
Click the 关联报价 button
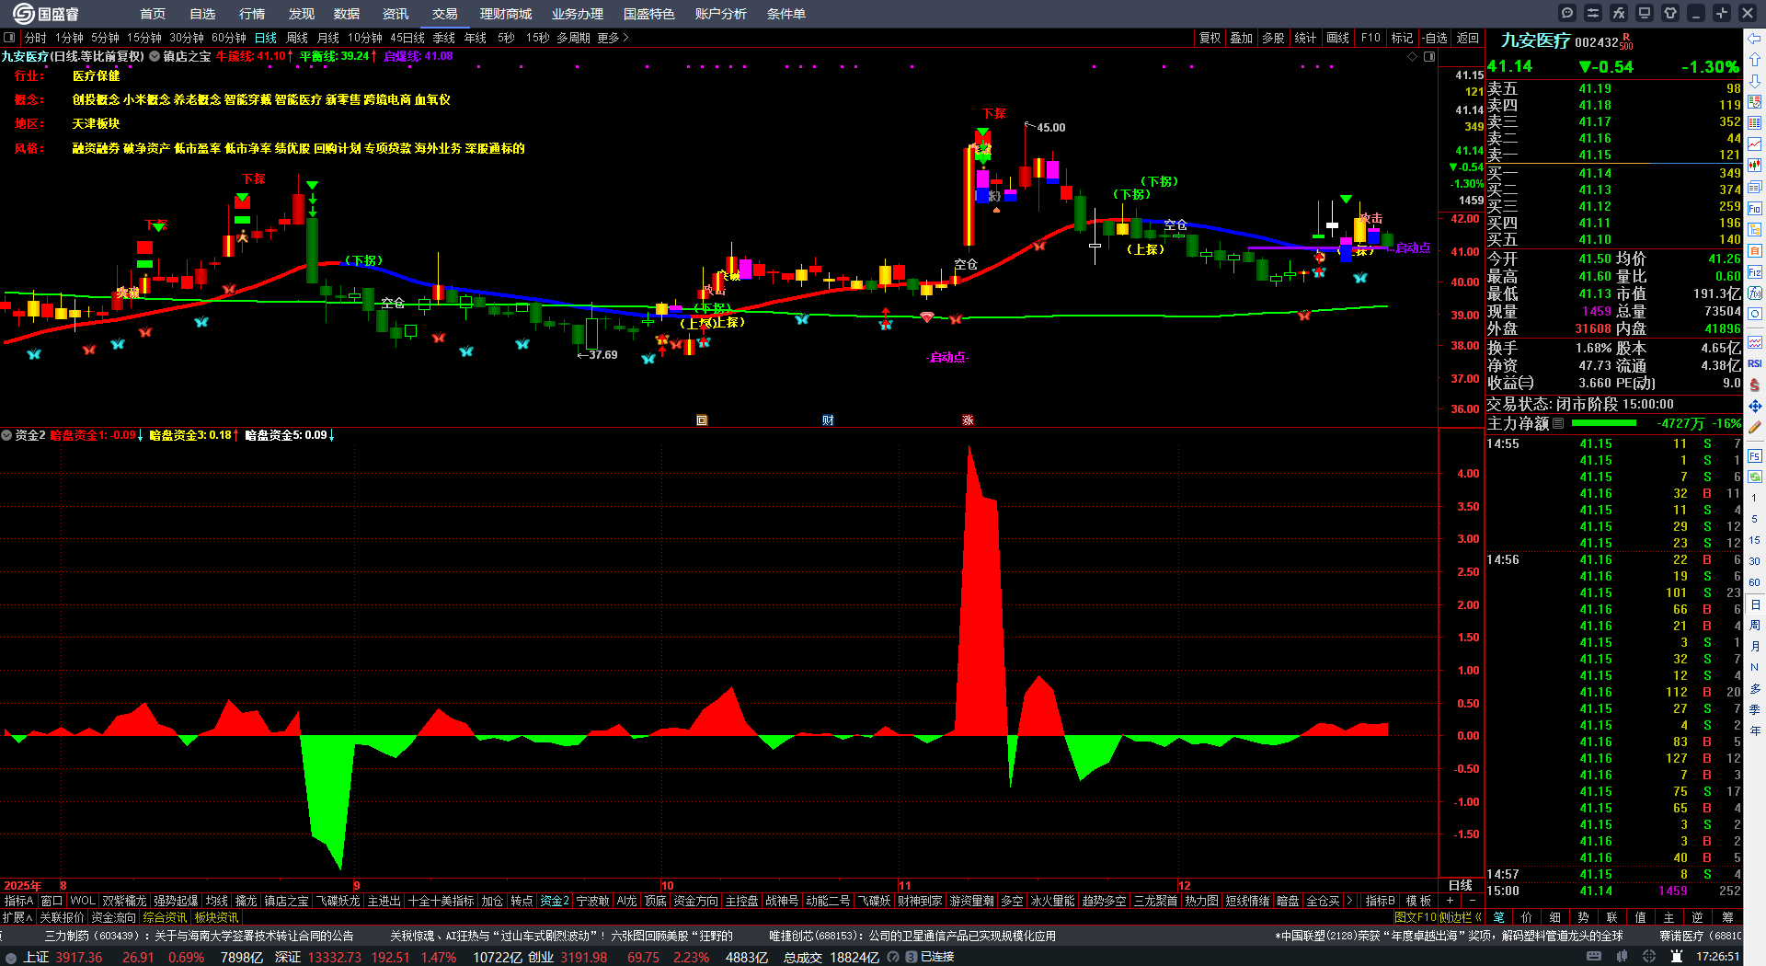click(62, 917)
